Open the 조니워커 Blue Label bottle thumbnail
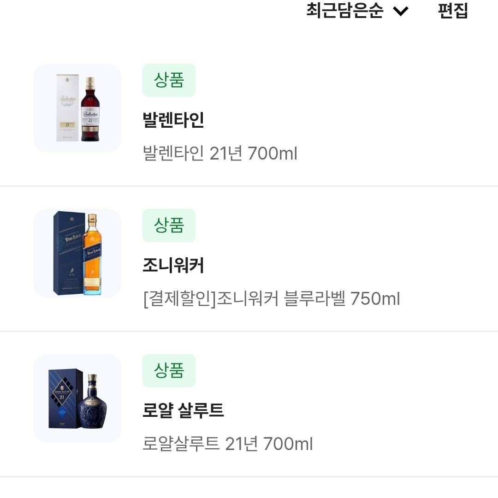 pos(77,253)
